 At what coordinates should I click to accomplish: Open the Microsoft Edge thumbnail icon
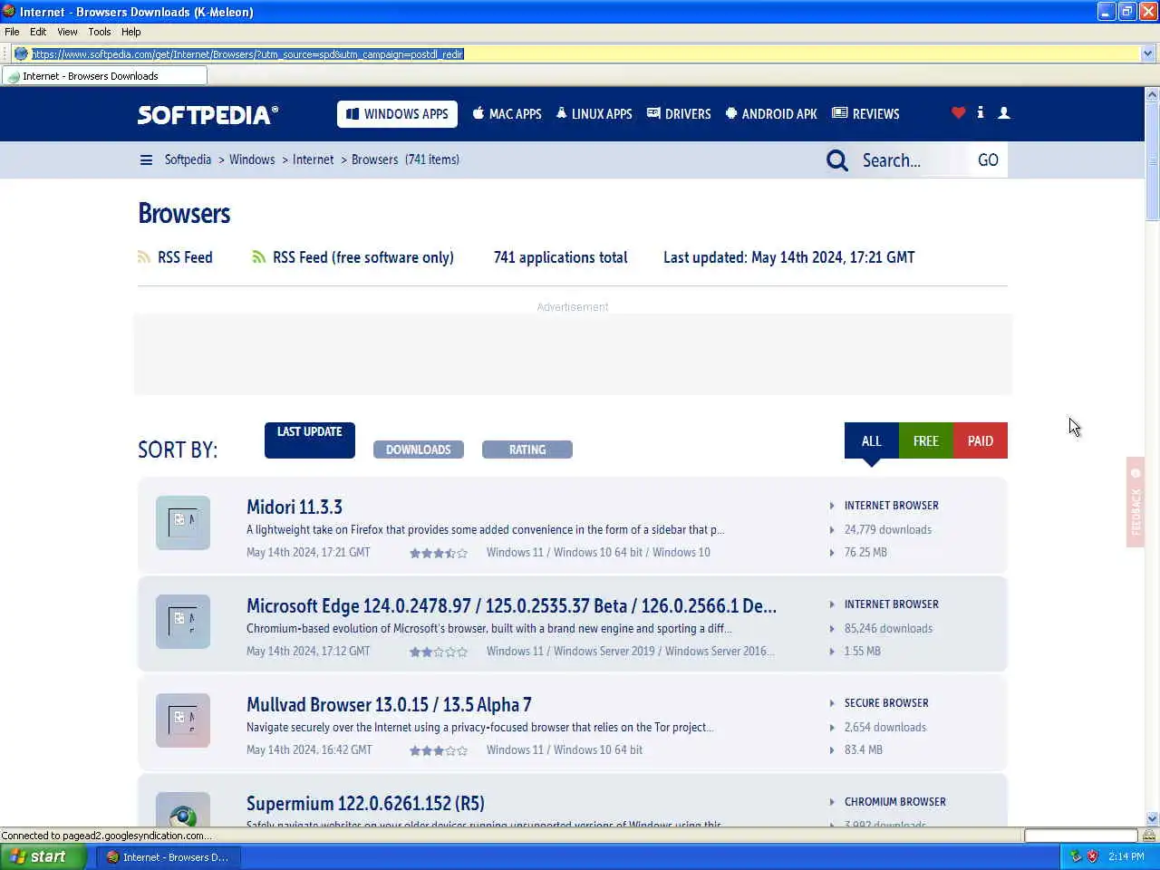(x=183, y=622)
